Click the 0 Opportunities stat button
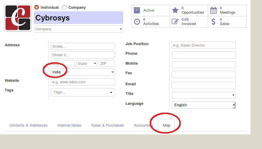Image resolution: width=262 pixels, height=149 pixels. (189, 10)
